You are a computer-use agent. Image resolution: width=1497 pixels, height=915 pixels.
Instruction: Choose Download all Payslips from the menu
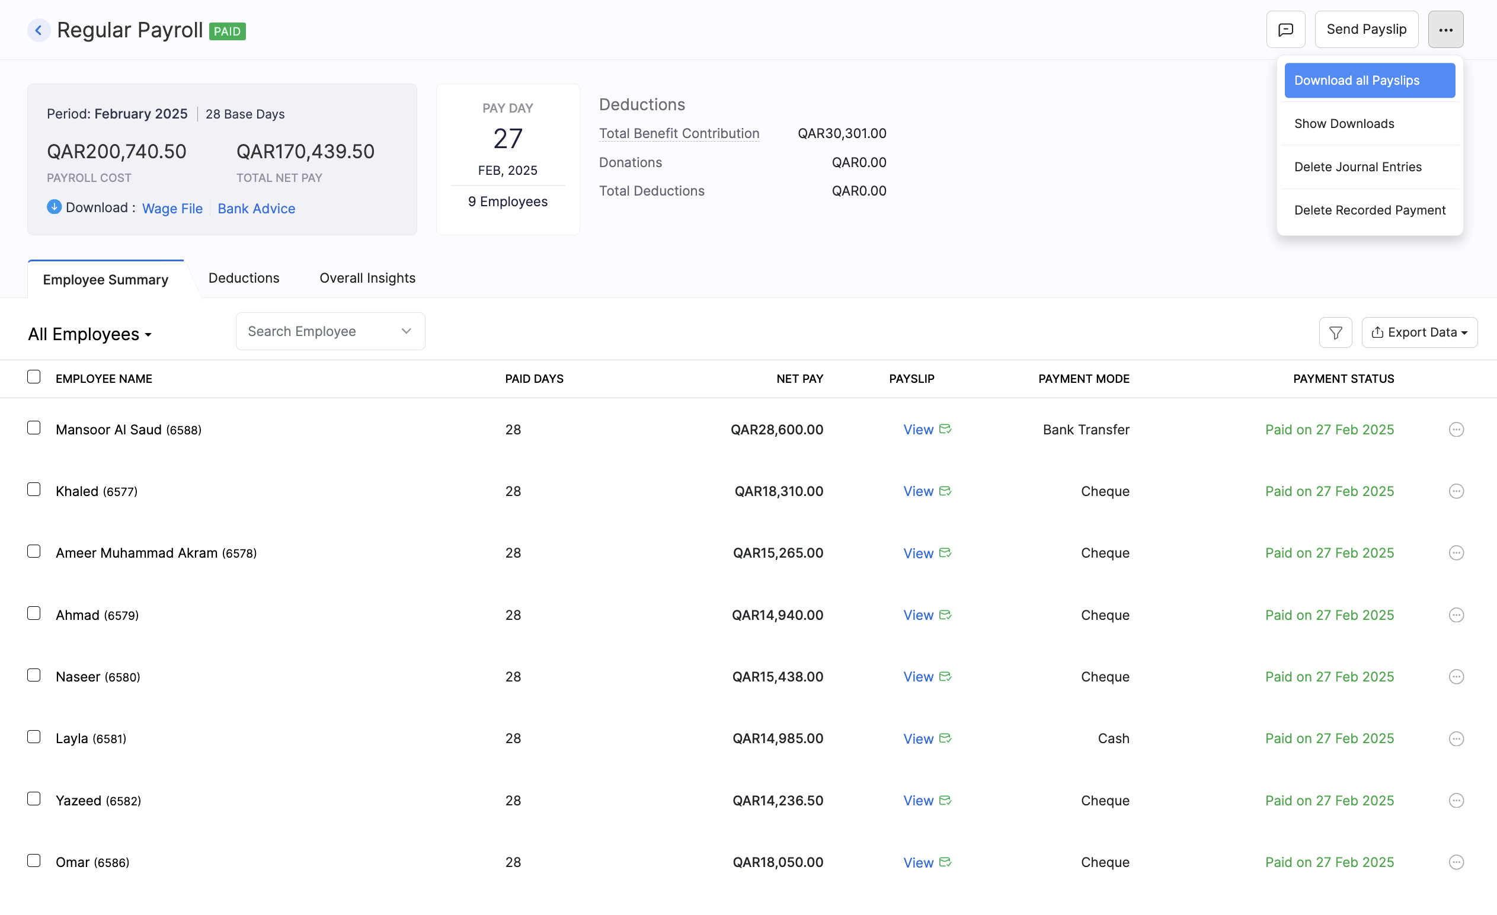pyautogui.click(x=1370, y=79)
